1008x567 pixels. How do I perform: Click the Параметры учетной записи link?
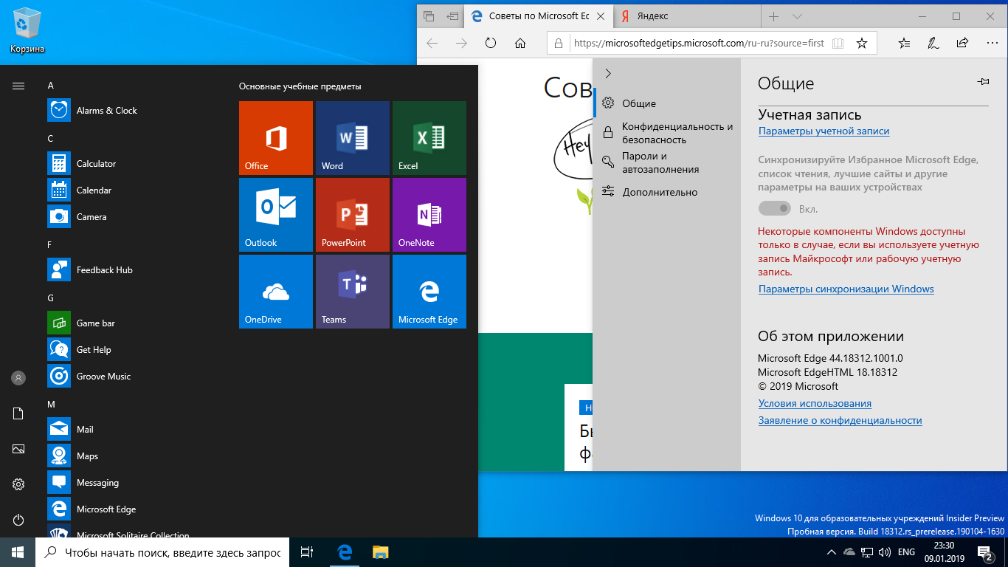coord(824,131)
